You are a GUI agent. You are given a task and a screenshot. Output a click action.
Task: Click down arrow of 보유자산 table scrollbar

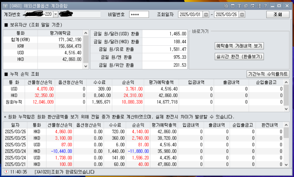[x=86, y=66]
